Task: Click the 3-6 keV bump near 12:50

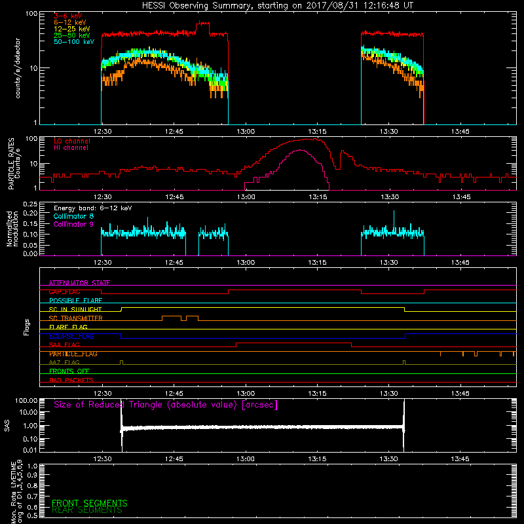Action: [x=202, y=24]
